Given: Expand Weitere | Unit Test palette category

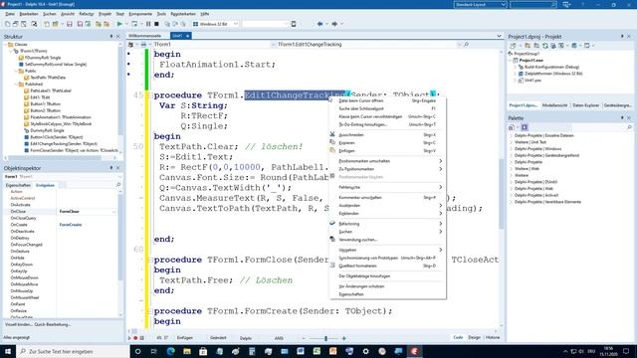Looking at the screenshot, I should tap(511, 142).
